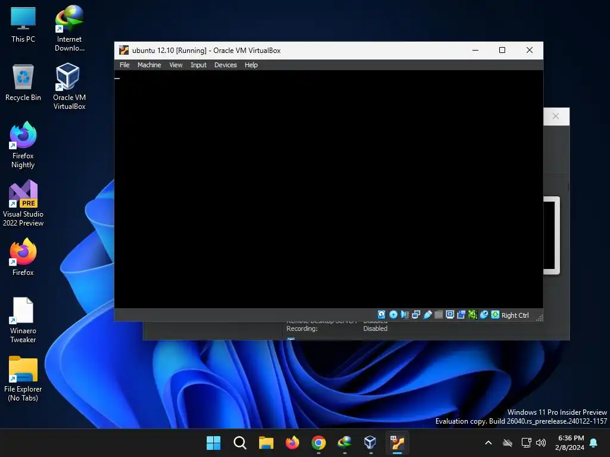The height and width of the screenshot is (457, 610).
Task: Open Internet Download Manager from taskbar
Action: tap(345, 443)
